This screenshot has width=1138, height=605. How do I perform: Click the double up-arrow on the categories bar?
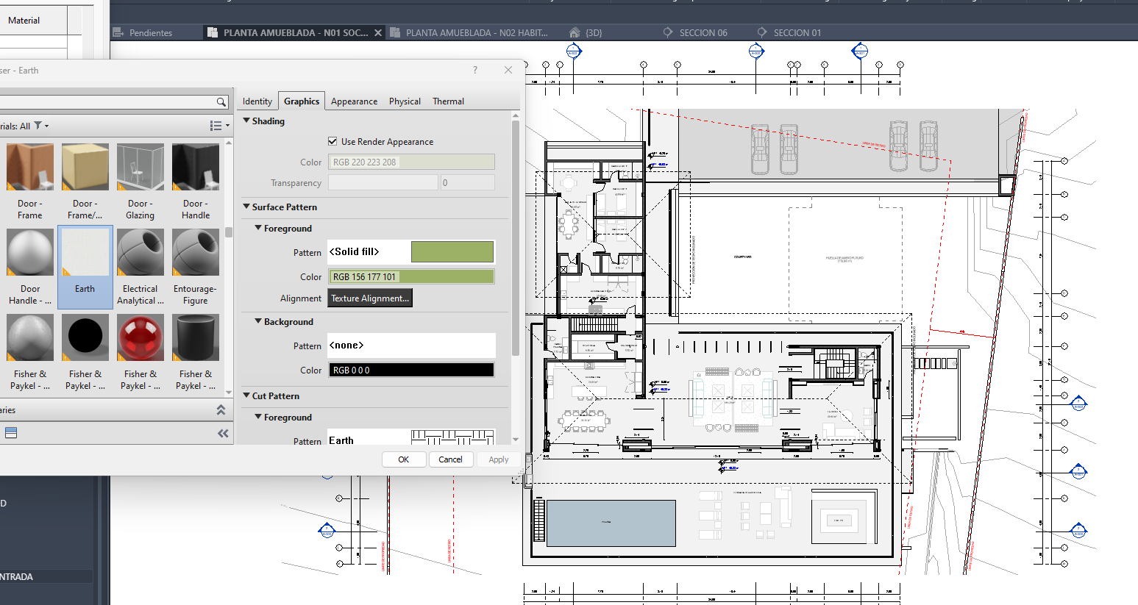pyautogui.click(x=221, y=410)
